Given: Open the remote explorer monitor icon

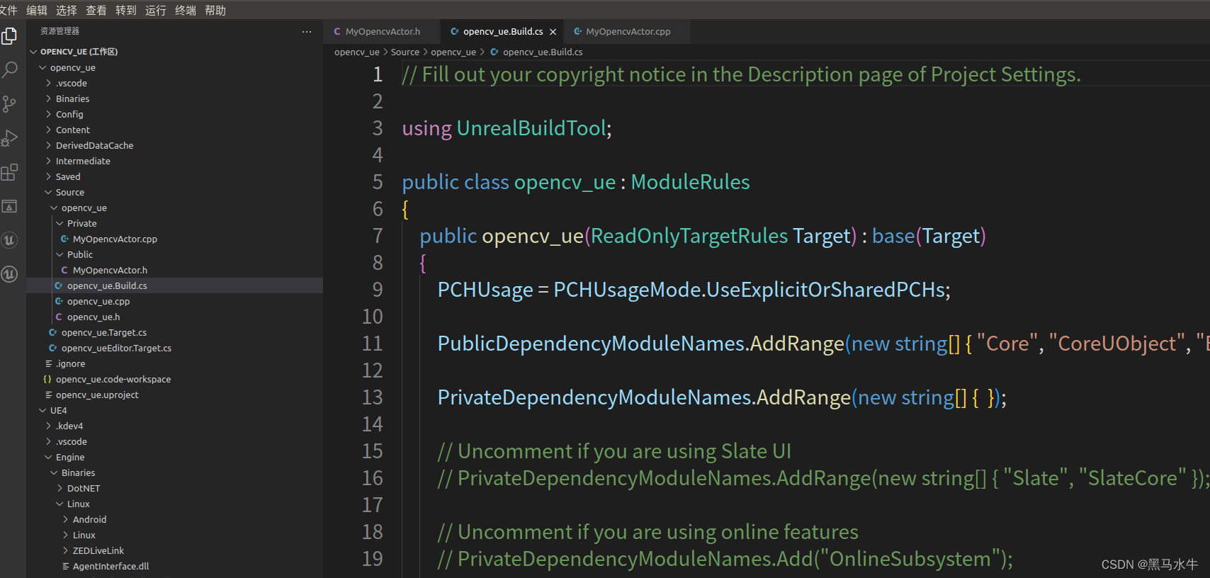Looking at the screenshot, I should pos(9,206).
